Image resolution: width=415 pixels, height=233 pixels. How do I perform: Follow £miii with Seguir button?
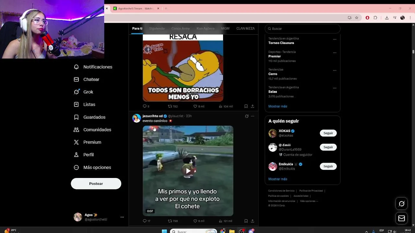point(328,147)
